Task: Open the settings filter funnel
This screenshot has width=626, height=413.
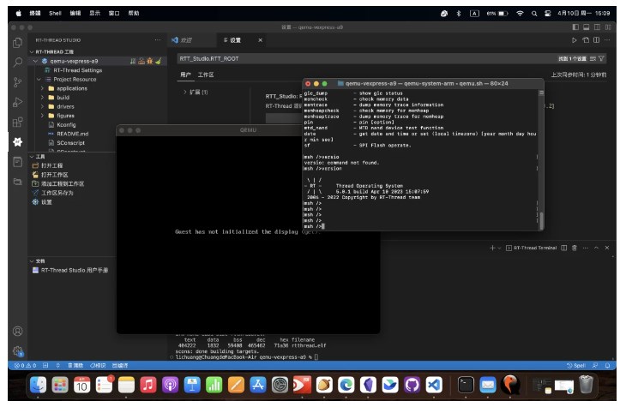Action: coord(601,58)
